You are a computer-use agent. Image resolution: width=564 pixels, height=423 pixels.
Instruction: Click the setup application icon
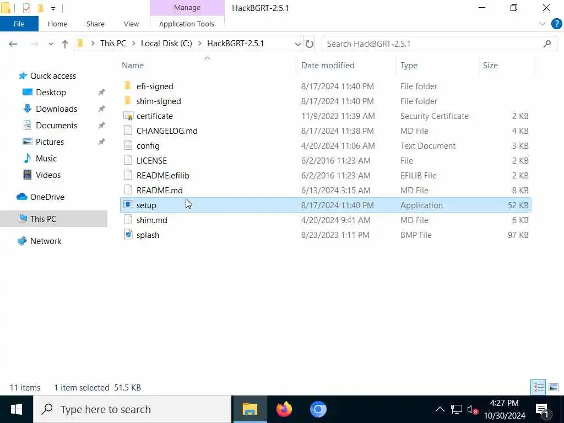pos(128,205)
